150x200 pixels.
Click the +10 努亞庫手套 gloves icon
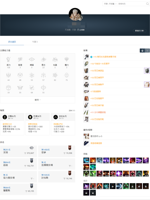tap(86, 105)
